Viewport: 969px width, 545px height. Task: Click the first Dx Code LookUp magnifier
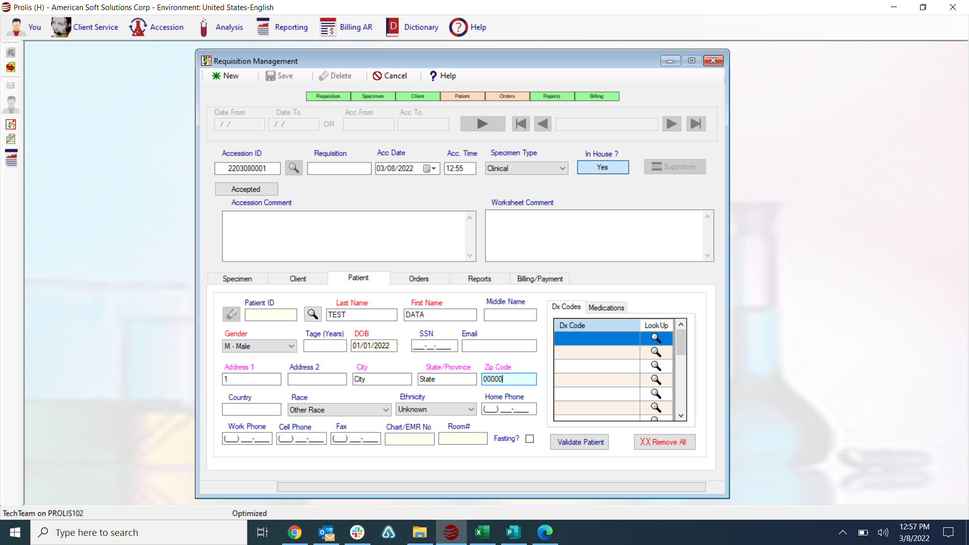point(656,338)
